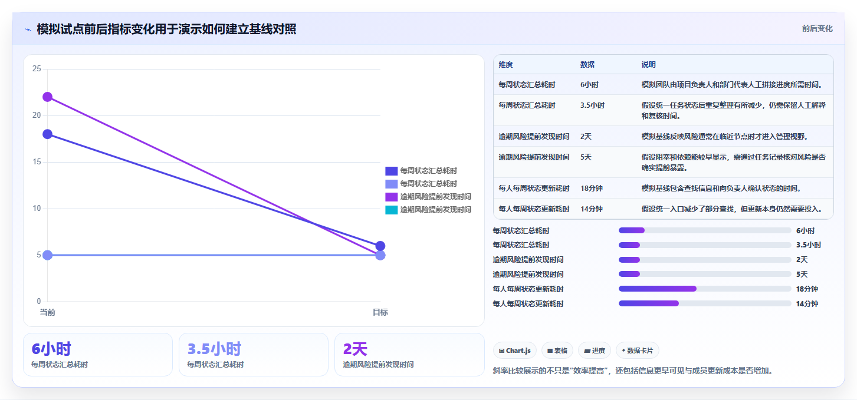The image size is (857, 400).
Task: Click the 维度 column header
Action: [x=505, y=65]
